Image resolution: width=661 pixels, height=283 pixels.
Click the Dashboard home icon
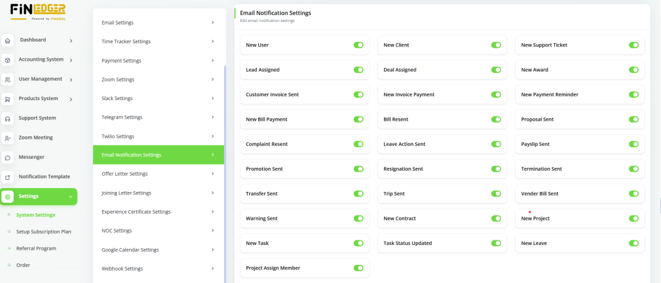click(7, 41)
